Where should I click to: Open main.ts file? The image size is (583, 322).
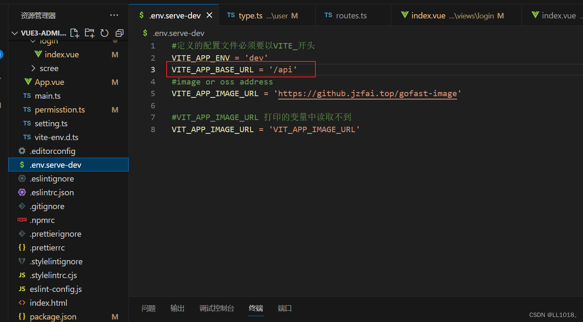click(x=47, y=96)
